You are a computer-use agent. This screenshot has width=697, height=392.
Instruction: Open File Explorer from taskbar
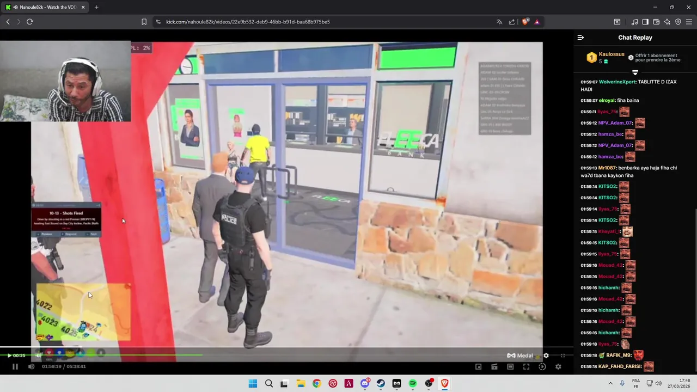tap(301, 383)
